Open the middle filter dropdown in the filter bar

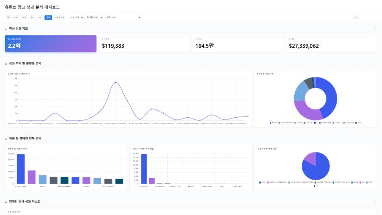point(94,17)
